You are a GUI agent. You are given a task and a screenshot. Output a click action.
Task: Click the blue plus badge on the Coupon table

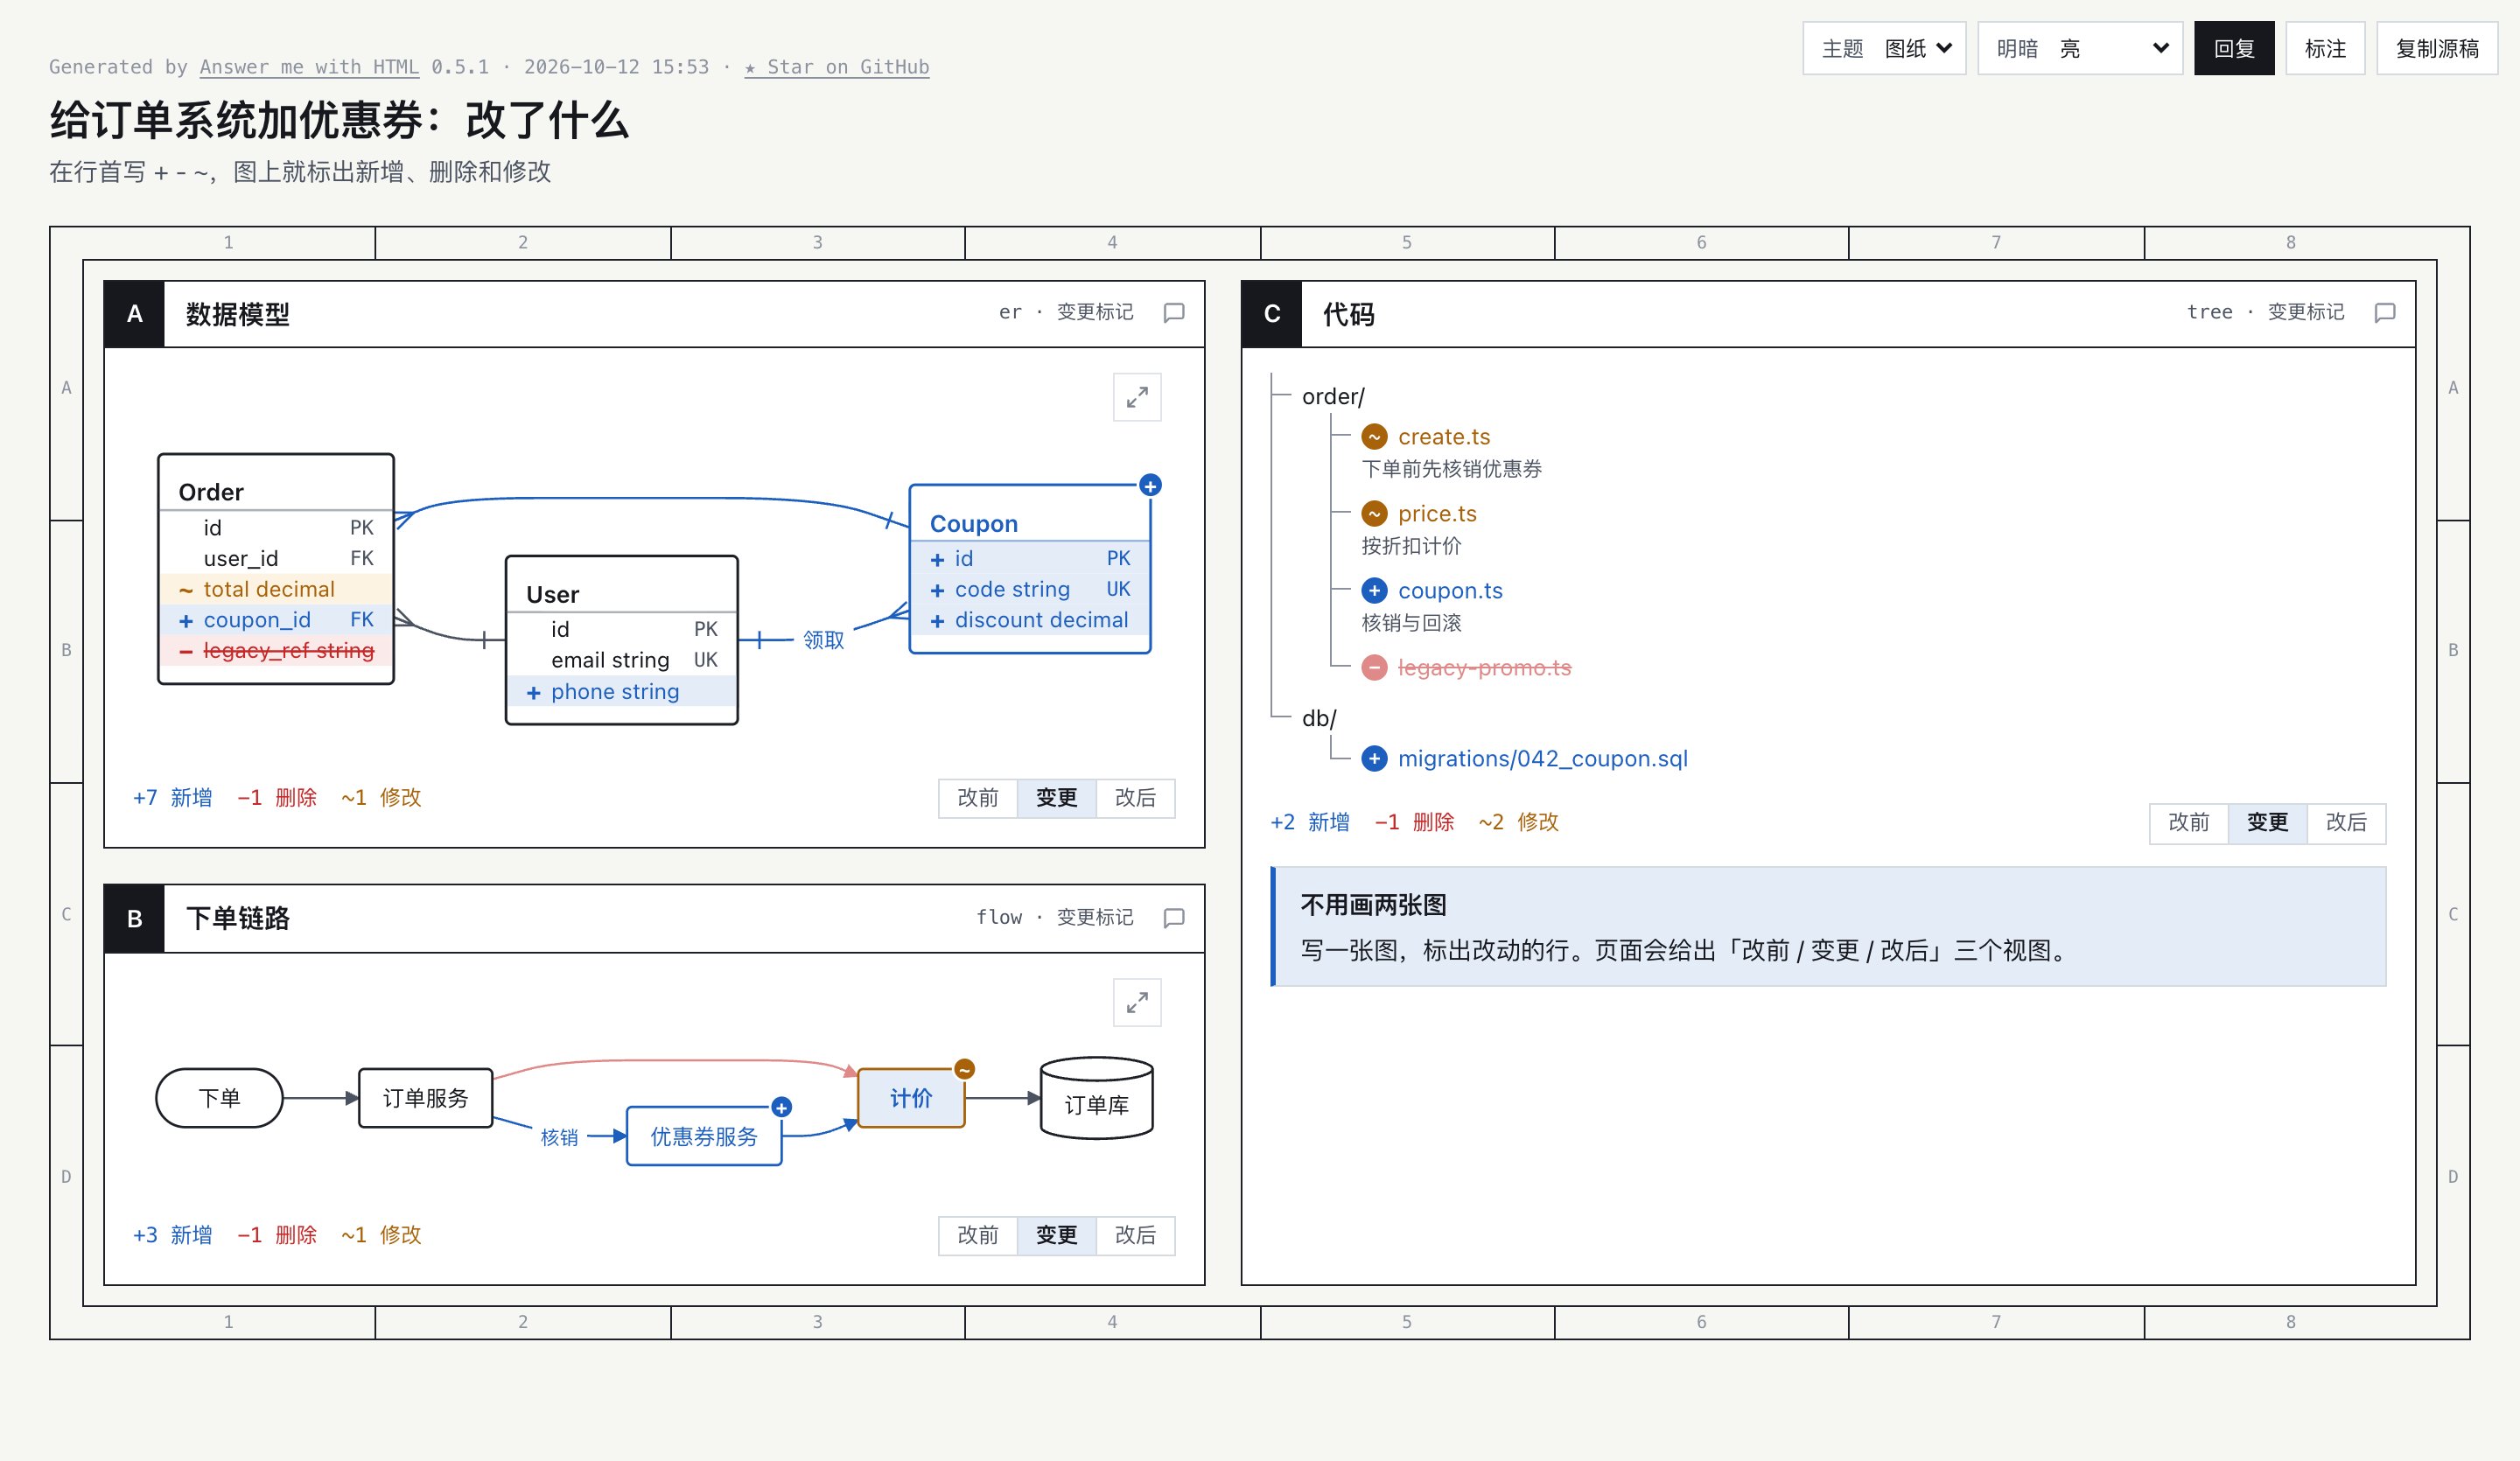pyautogui.click(x=1150, y=485)
